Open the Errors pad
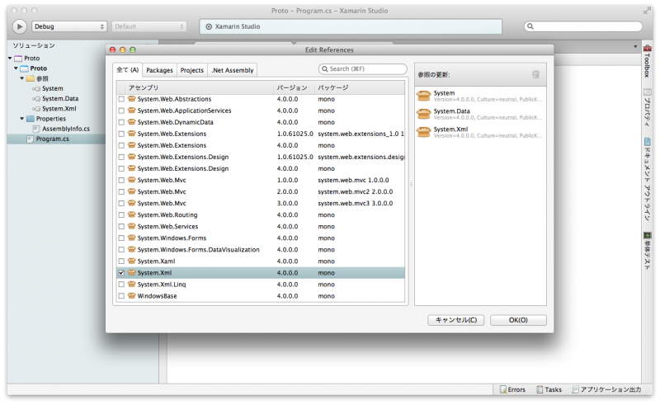Screen dimensions: 660x405 coord(512,389)
